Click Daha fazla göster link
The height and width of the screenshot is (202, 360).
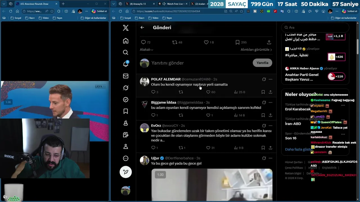298,149
